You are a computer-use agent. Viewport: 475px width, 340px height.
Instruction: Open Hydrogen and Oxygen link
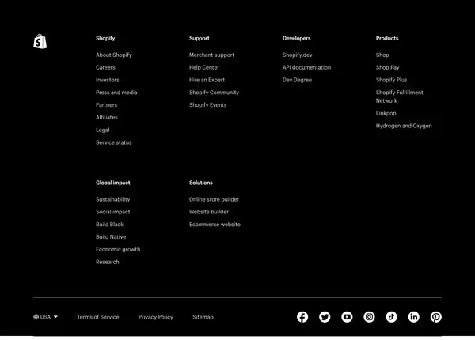tap(404, 126)
